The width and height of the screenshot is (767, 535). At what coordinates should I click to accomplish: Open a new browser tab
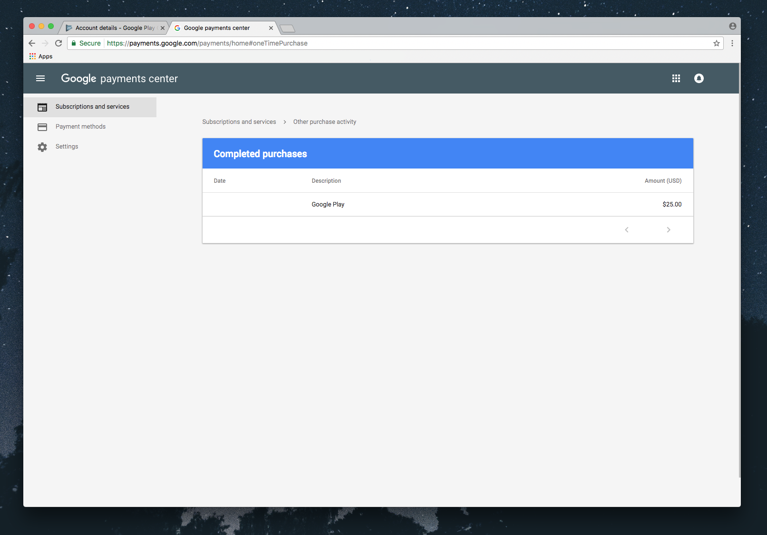[287, 28]
